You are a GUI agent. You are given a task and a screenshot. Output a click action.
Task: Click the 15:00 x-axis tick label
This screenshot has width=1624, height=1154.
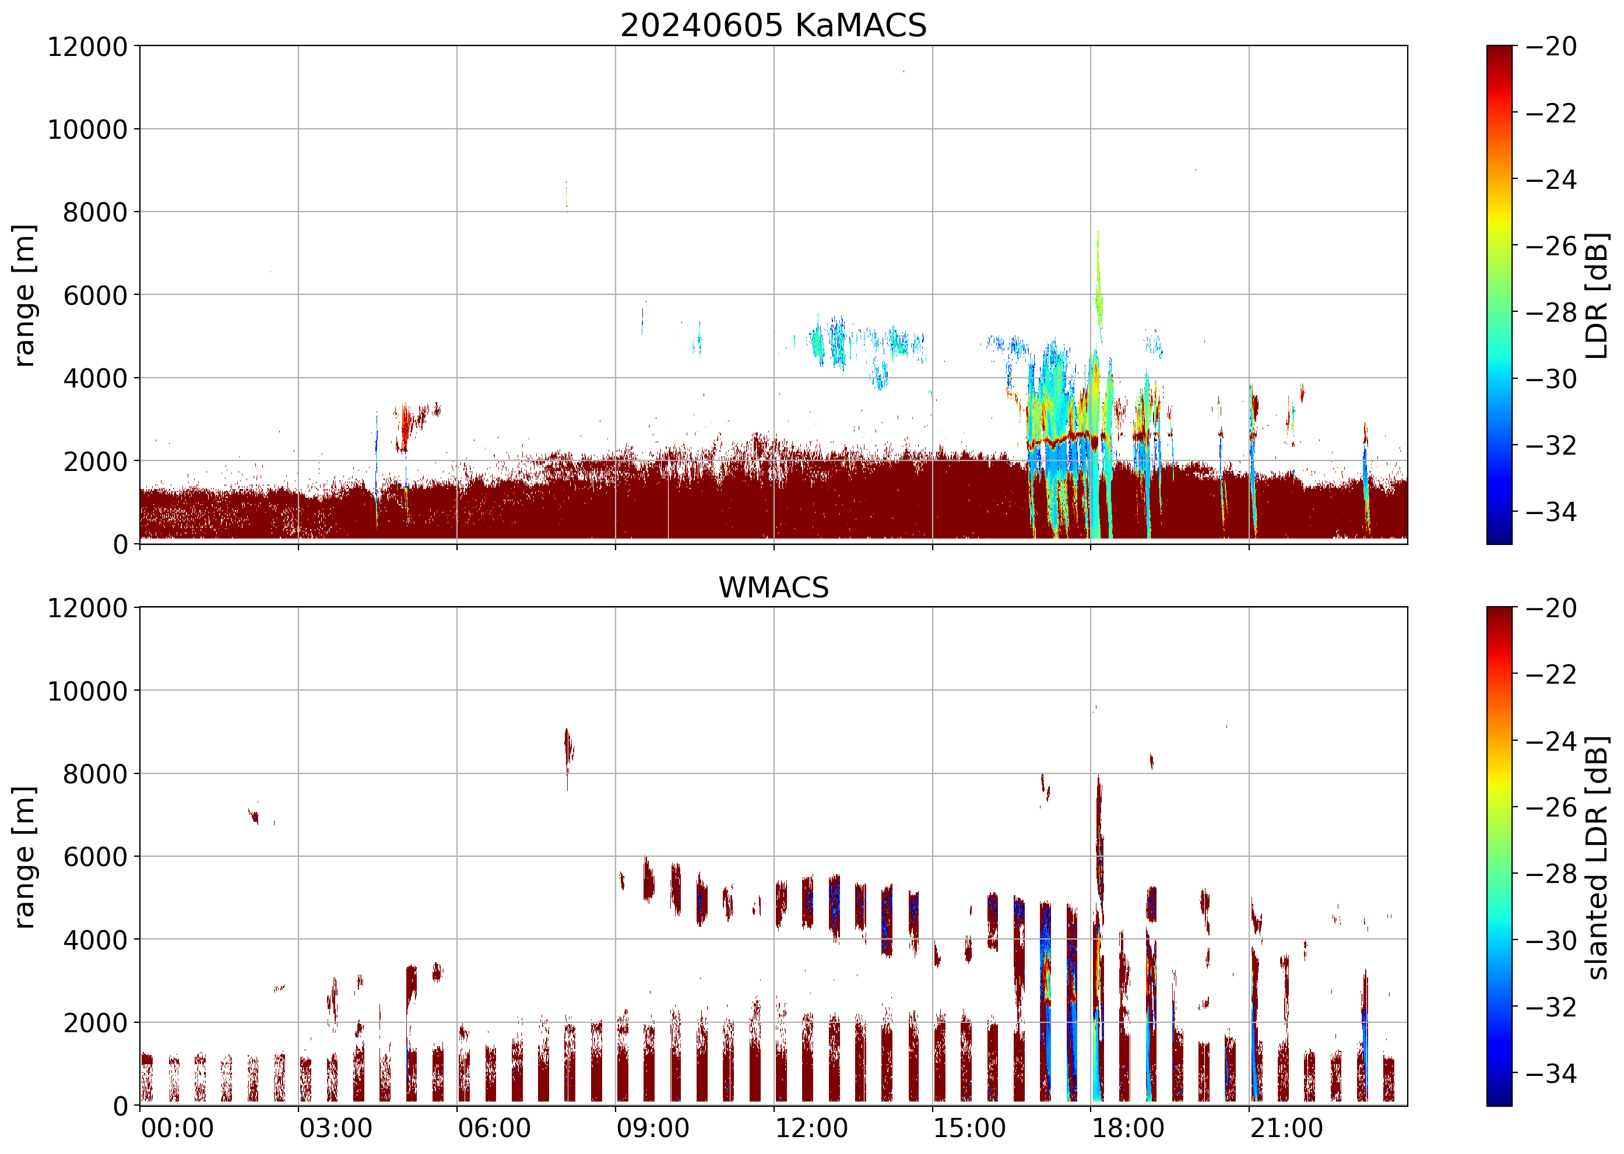969,1128
